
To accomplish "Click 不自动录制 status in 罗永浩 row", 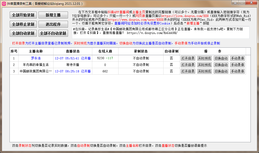I will pyautogui.click(x=141, y=58).
